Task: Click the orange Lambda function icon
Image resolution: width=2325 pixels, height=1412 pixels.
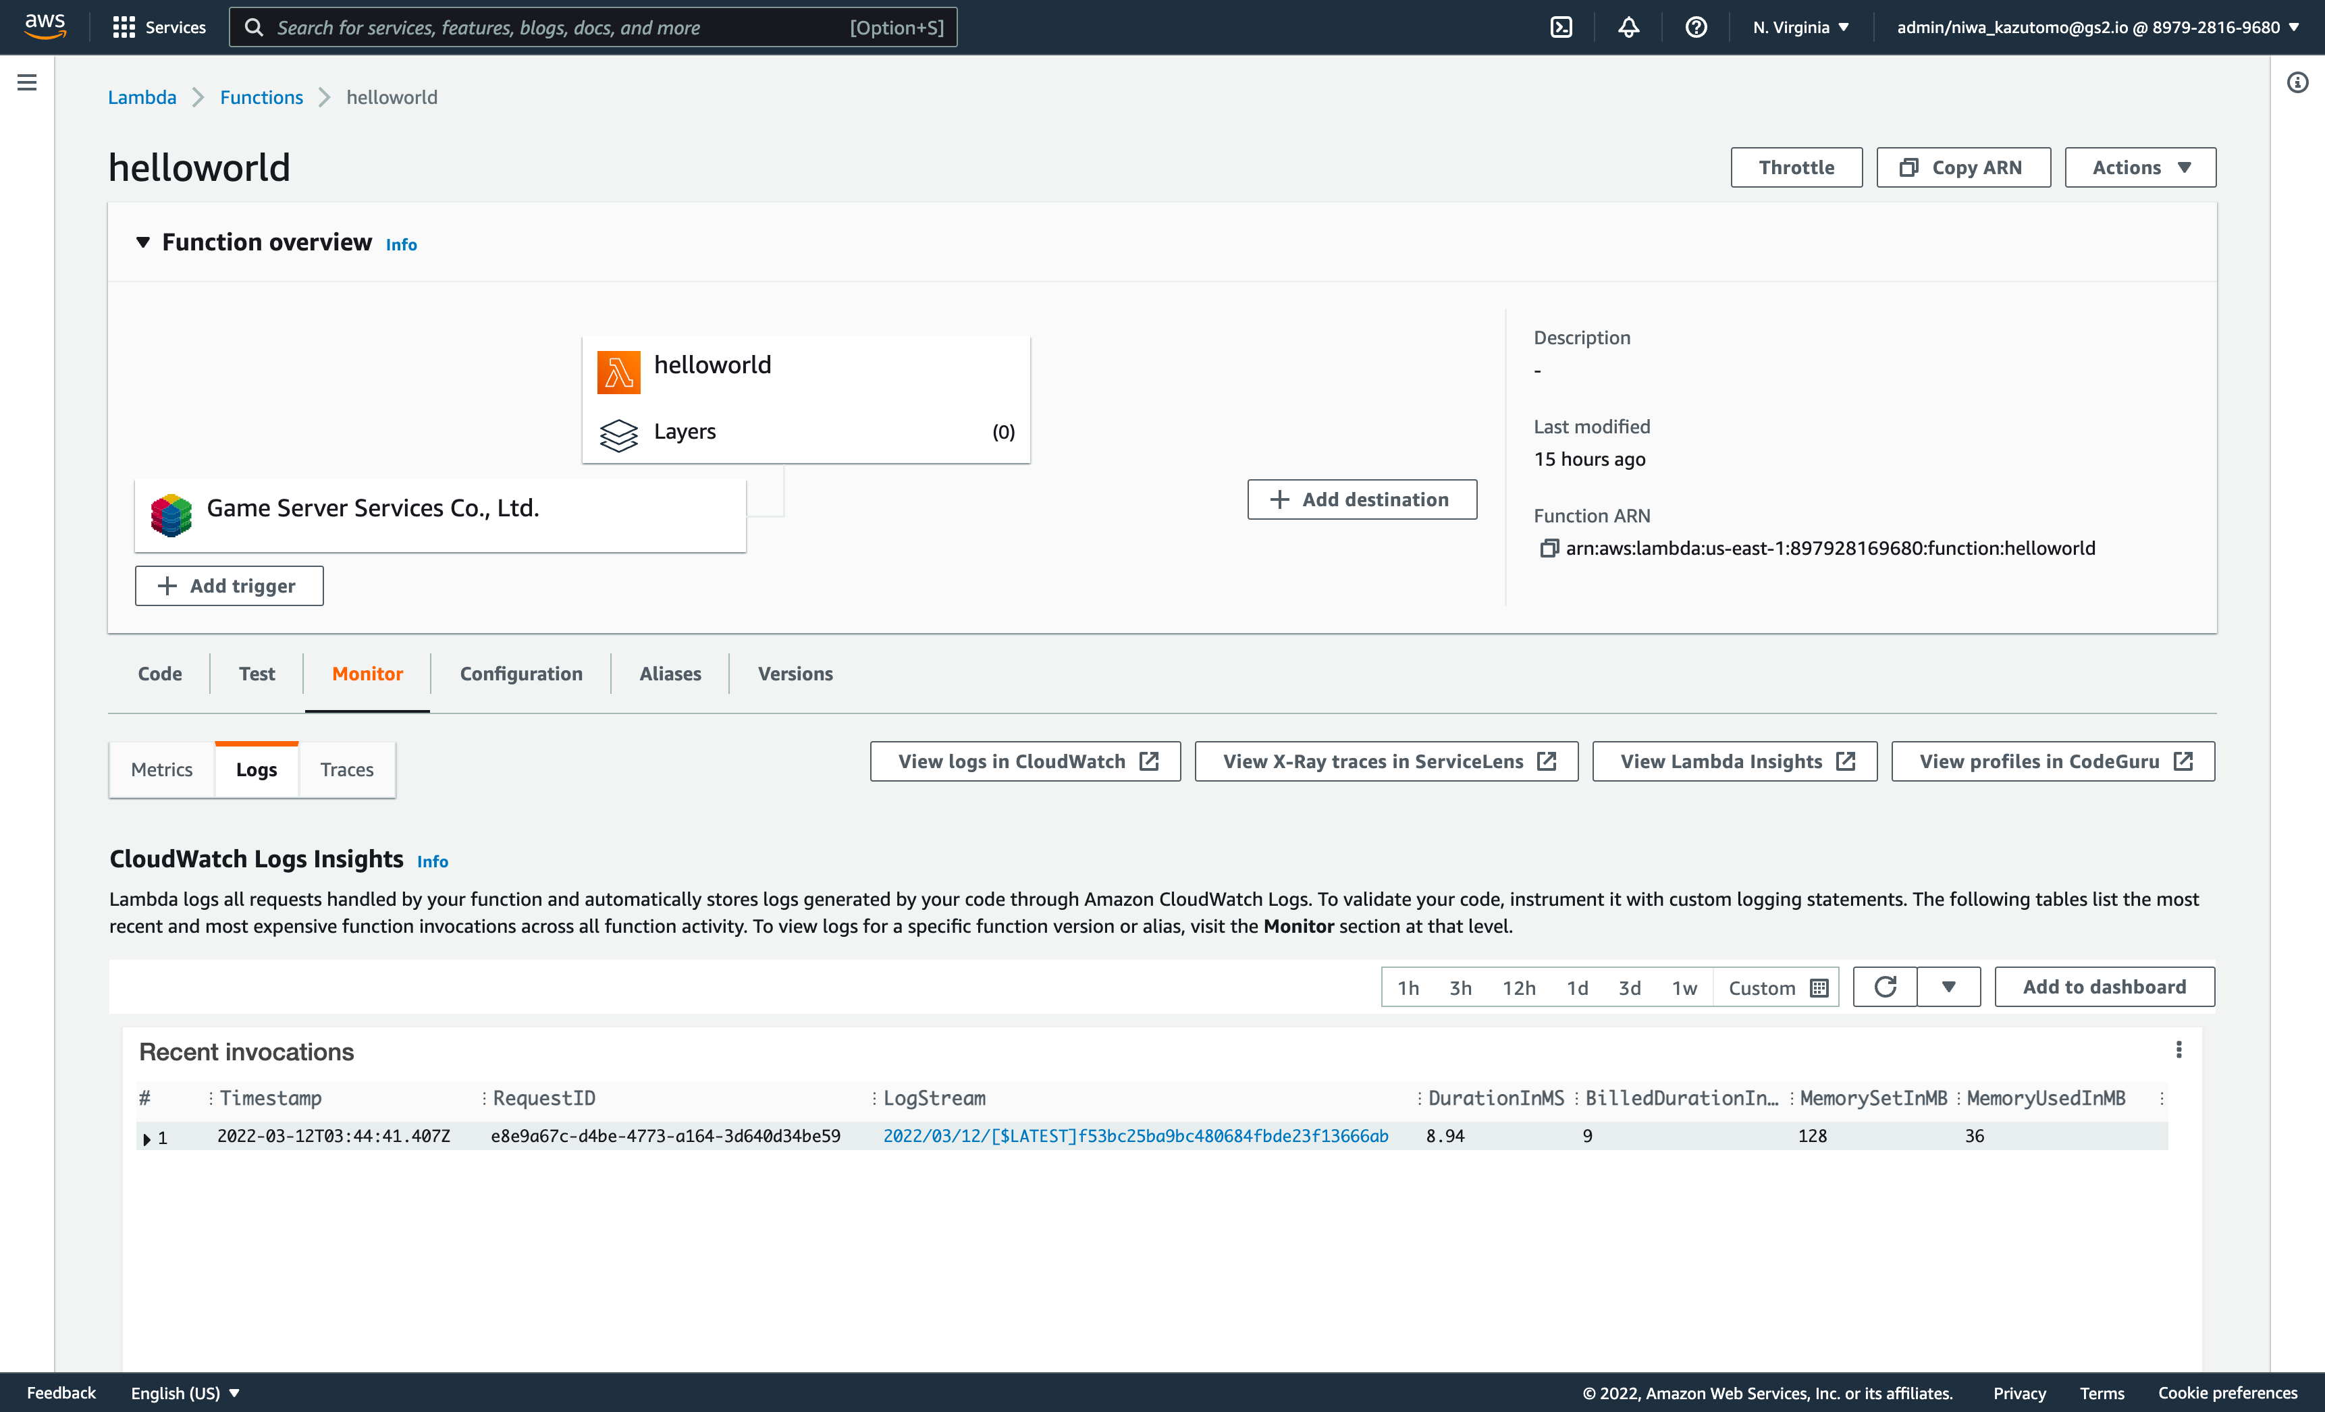Action: 618,372
